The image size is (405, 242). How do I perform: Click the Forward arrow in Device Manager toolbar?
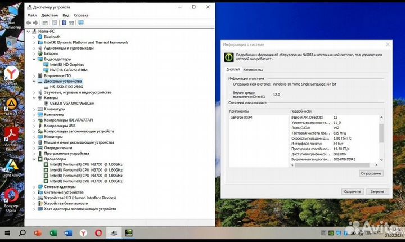tap(35, 23)
